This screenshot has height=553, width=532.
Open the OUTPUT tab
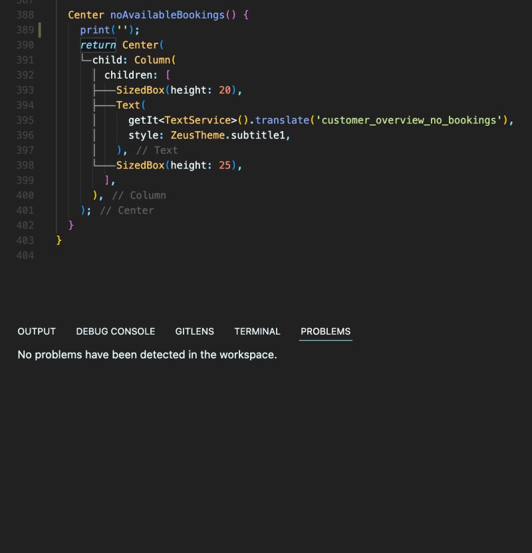pos(36,331)
